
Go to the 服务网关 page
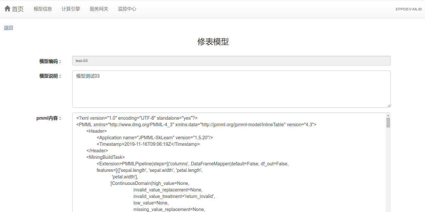99,9
